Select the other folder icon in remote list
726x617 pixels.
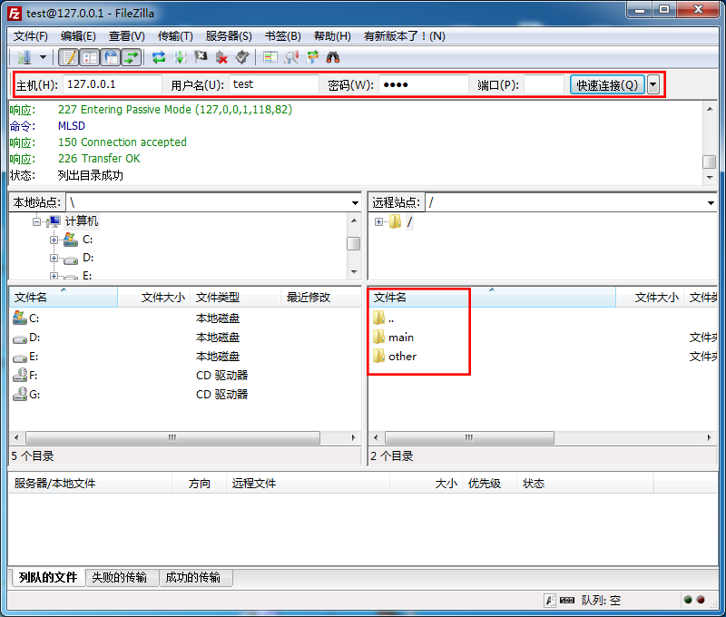click(379, 356)
